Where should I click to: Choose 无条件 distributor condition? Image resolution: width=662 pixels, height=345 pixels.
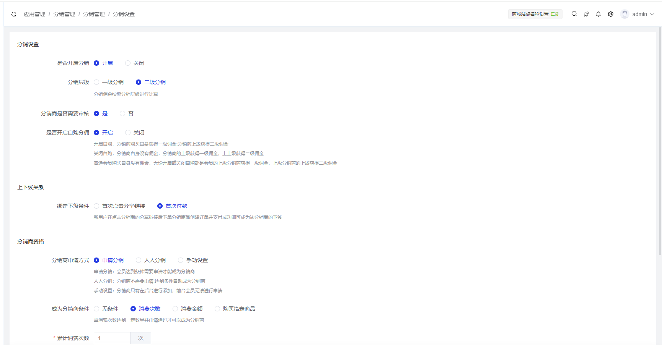[106, 309]
